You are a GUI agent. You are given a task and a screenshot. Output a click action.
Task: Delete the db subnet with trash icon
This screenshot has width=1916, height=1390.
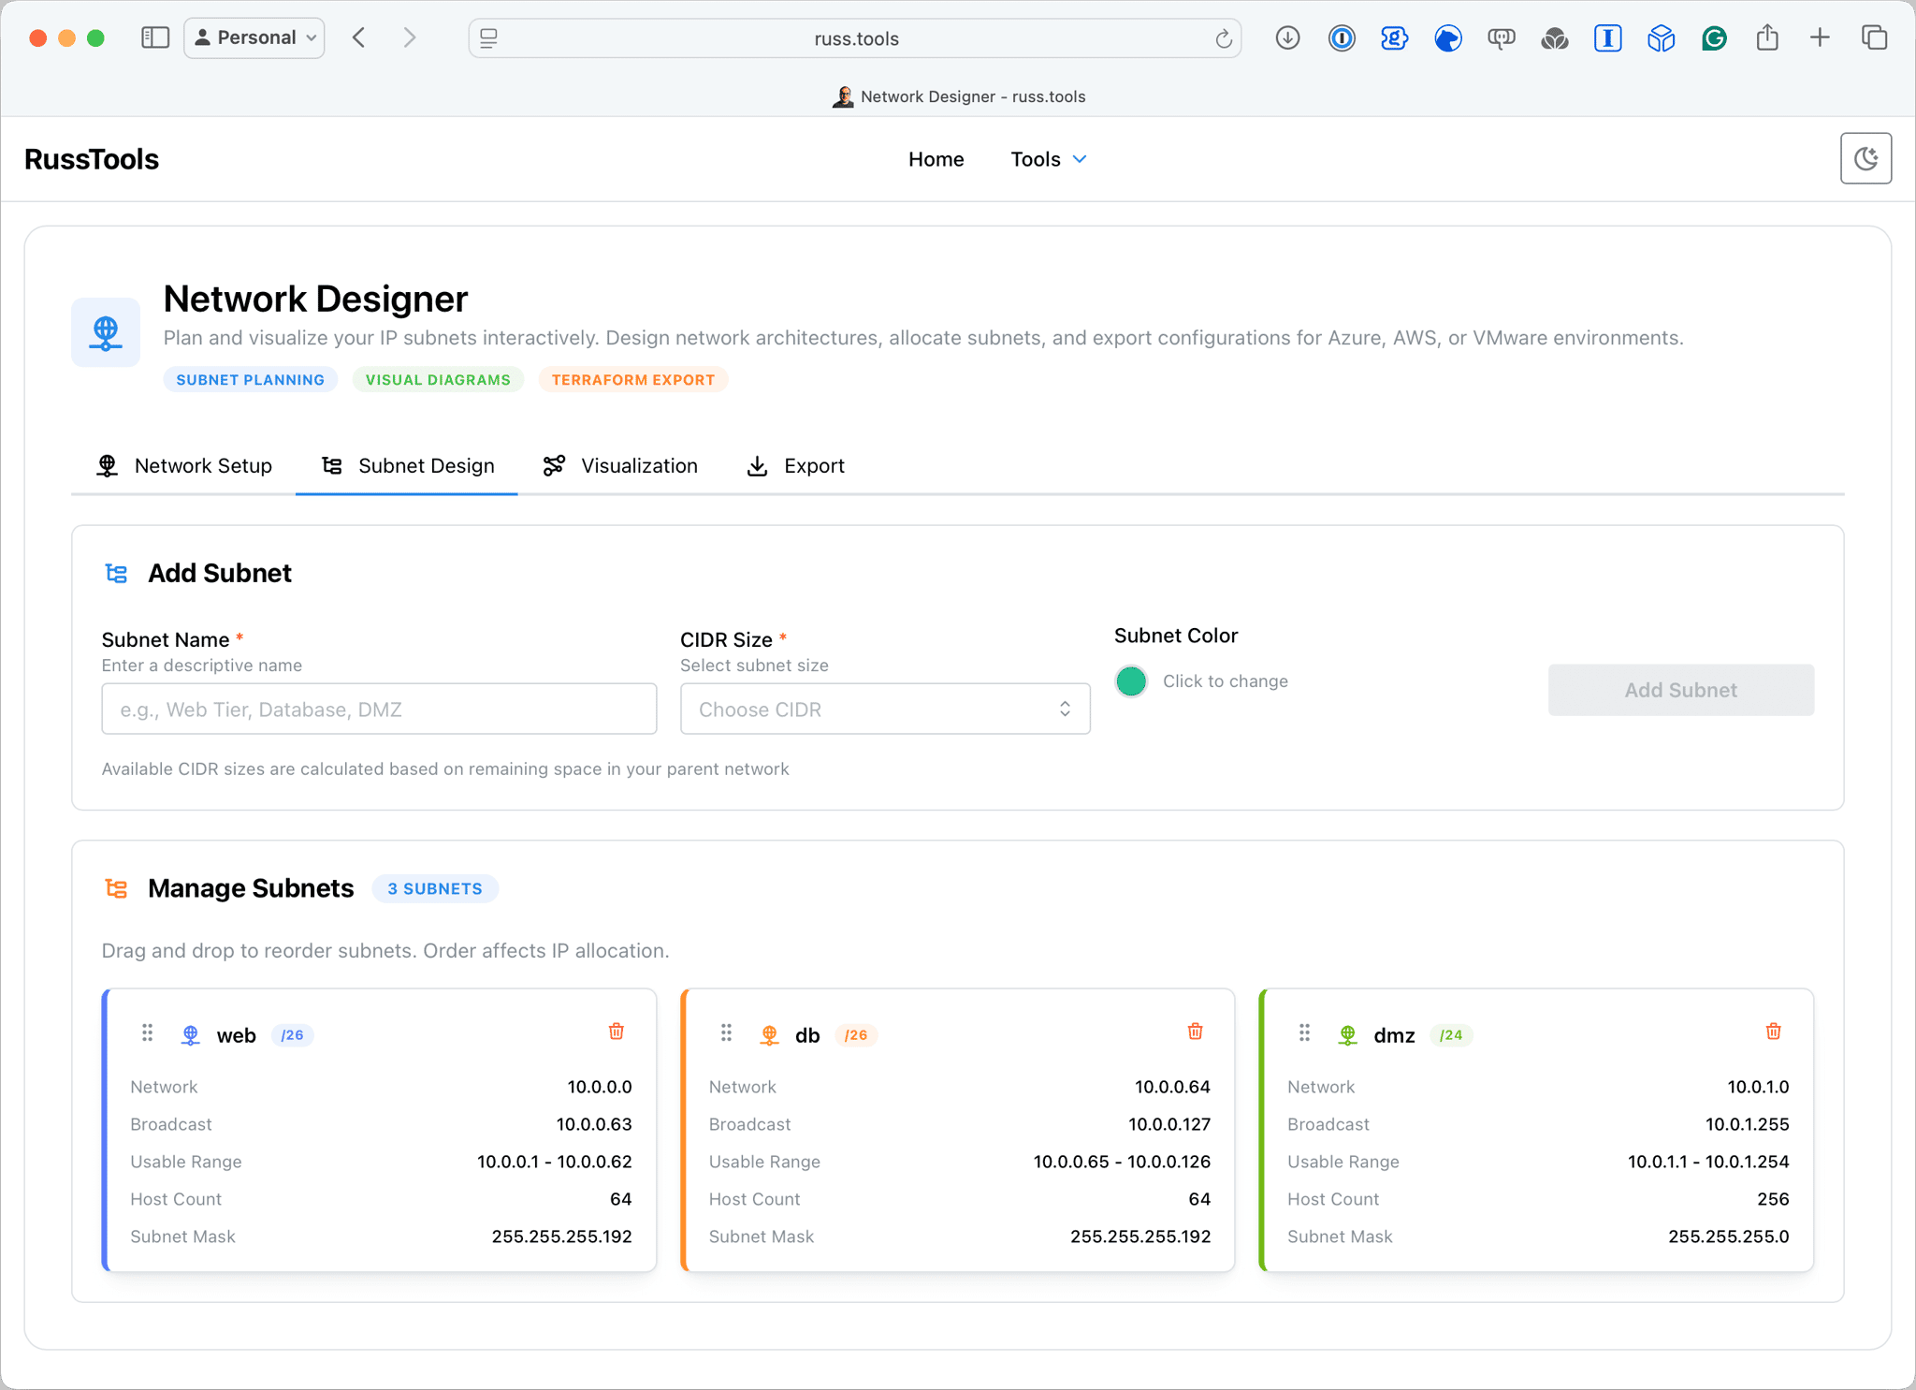(1195, 1032)
